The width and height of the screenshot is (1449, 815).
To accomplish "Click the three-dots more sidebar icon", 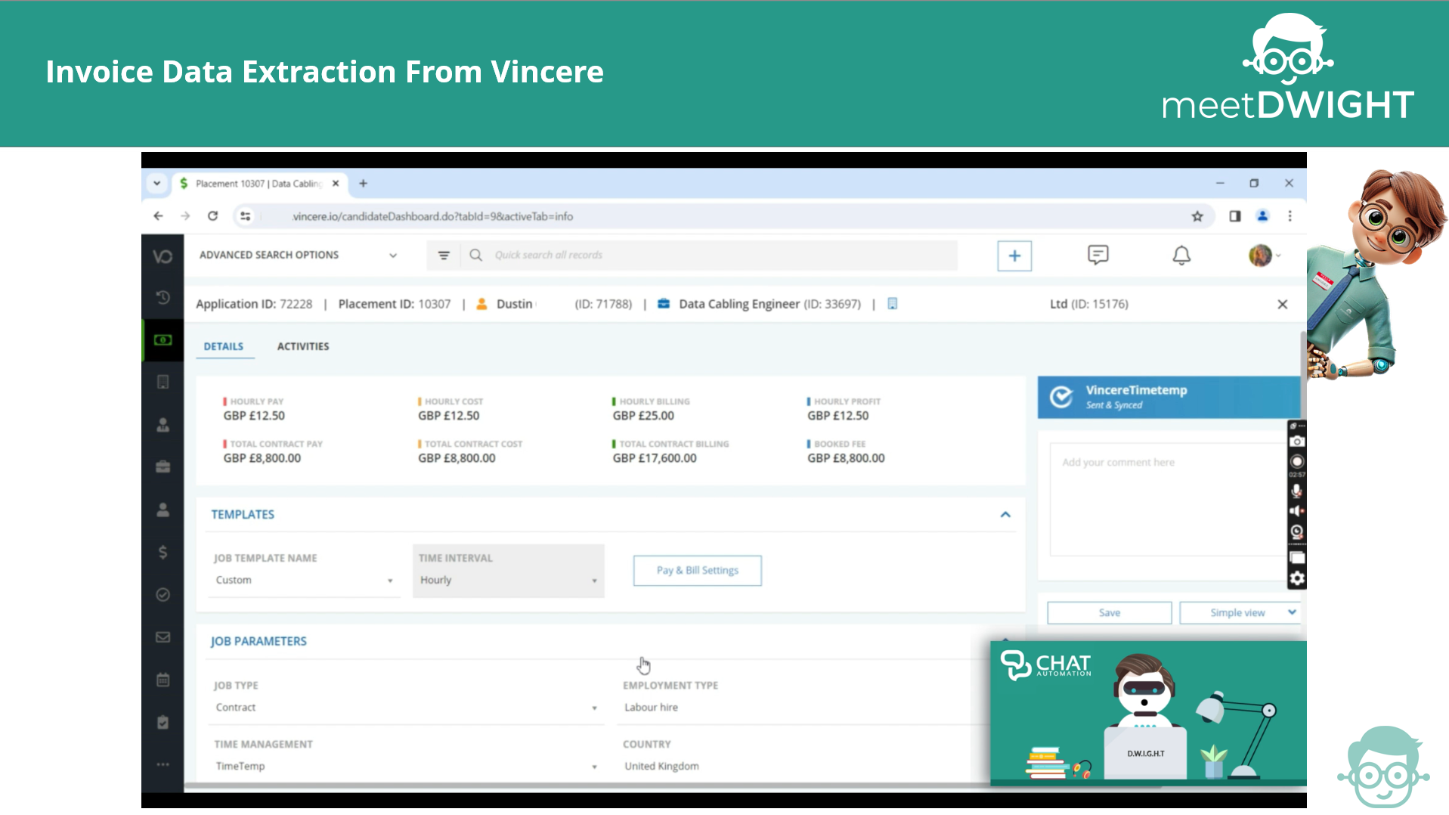I will pos(163,764).
